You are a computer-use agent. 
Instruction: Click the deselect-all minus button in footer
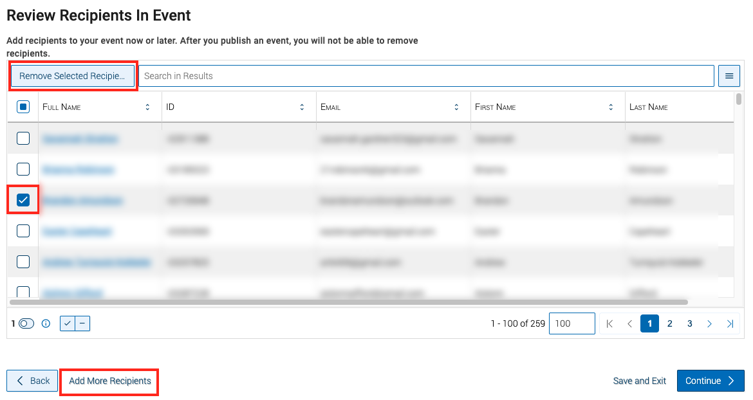click(x=82, y=323)
